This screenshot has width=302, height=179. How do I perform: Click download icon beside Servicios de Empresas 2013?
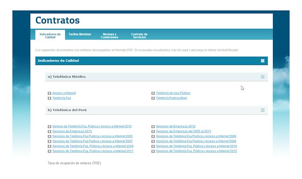click(x=50, y=132)
